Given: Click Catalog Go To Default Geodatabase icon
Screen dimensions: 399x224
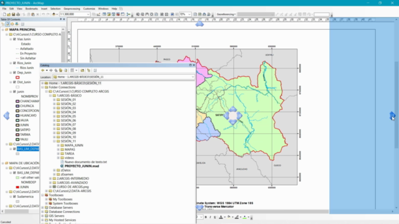Looking at the screenshot, I should point(65,70).
